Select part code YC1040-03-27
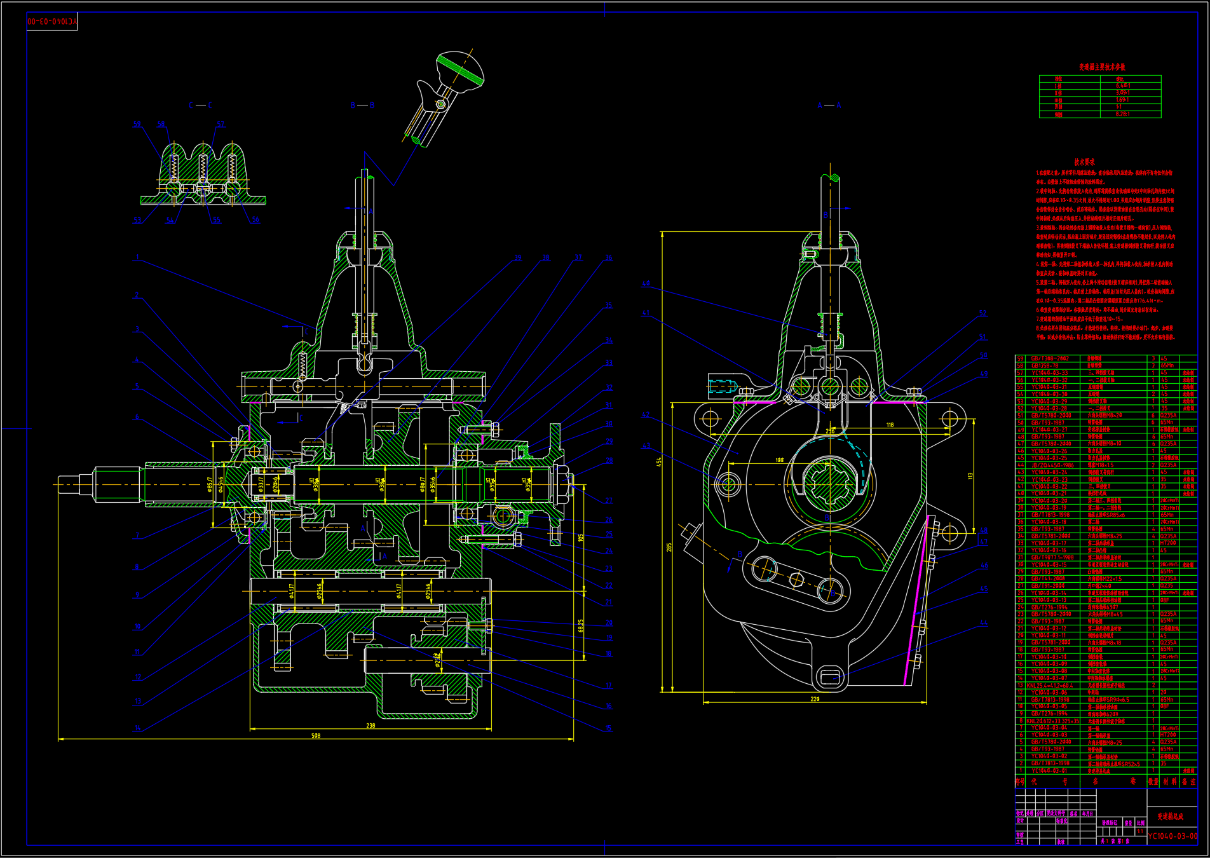The height and width of the screenshot is (858, 1210). tap(1050, 430)
